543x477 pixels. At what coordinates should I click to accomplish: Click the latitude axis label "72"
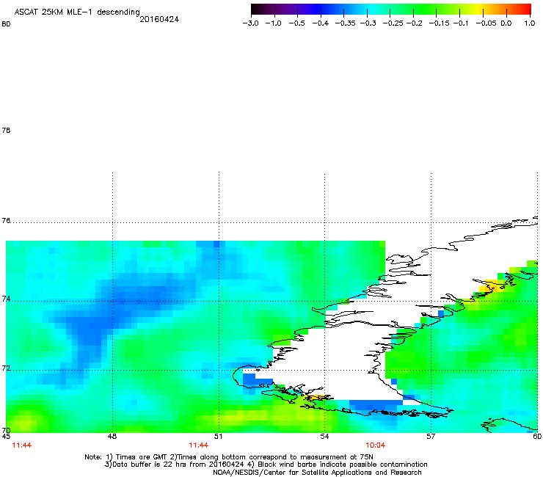click(6, 368)
